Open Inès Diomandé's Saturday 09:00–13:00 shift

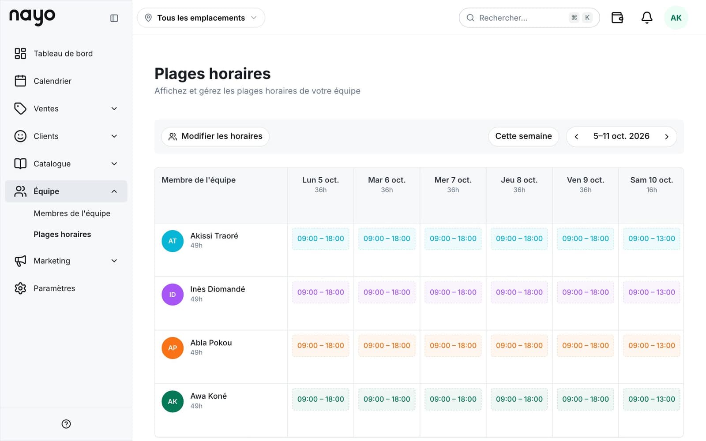pos(652,292)
